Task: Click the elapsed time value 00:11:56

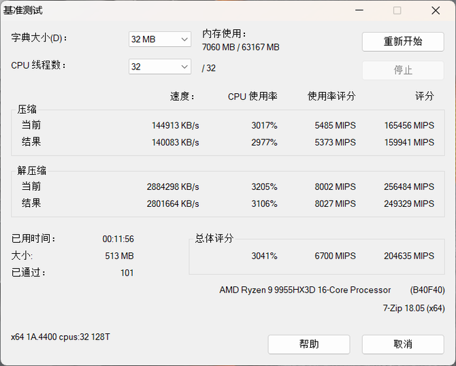Action: click(118, 239)
